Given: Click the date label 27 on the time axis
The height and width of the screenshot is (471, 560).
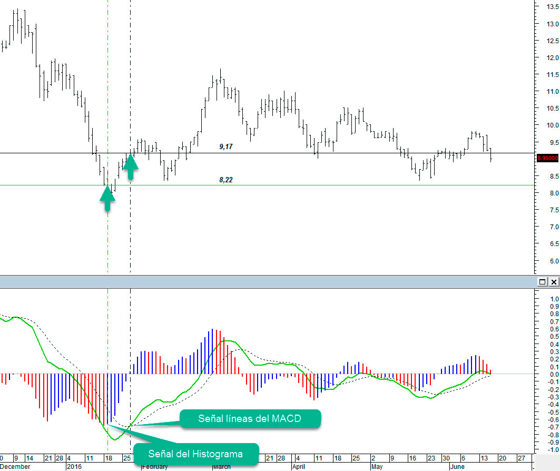Looking at the screenshot, I should pyautogui.click(x=522, y=458).
